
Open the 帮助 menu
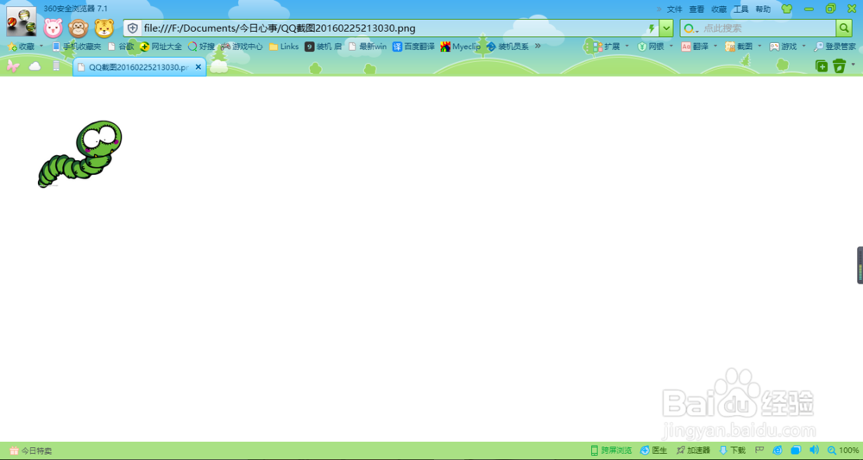pos(763,9)
